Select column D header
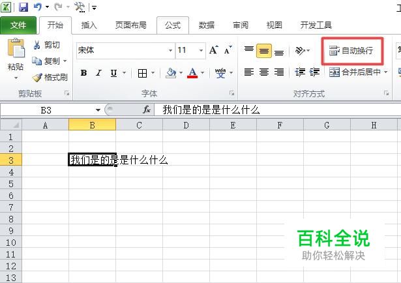This screenshot has height=283, width=401. 186,125
